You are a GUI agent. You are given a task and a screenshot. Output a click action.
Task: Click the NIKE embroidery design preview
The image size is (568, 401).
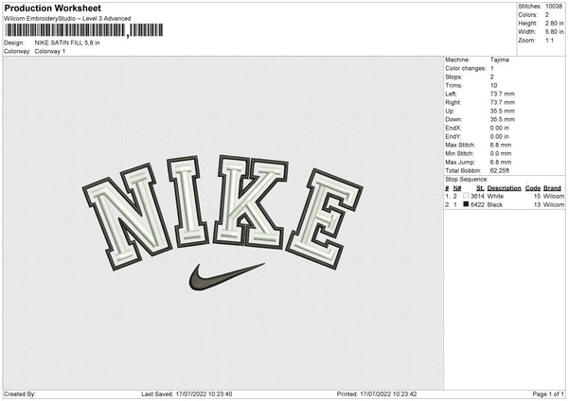[222, 223]
